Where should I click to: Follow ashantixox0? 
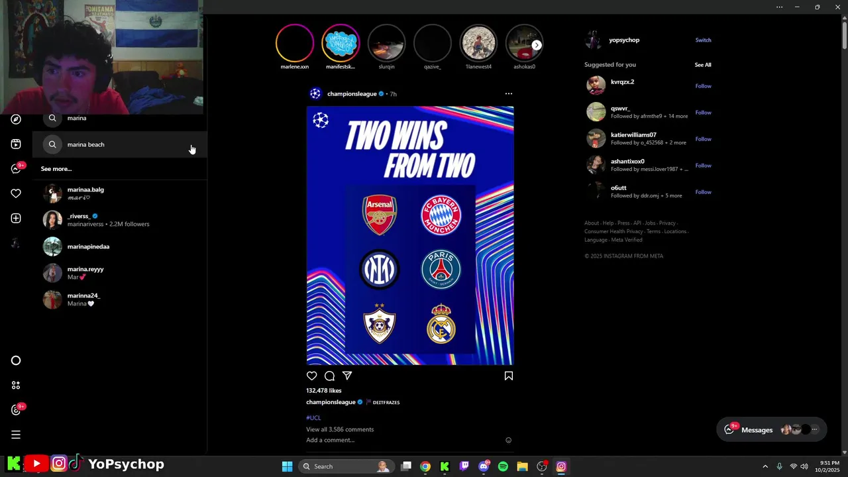703,166
